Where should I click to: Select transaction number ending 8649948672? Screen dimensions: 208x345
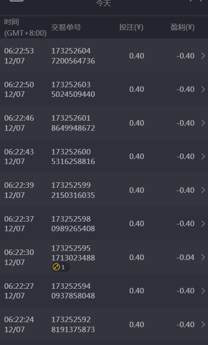coord(73,123)
